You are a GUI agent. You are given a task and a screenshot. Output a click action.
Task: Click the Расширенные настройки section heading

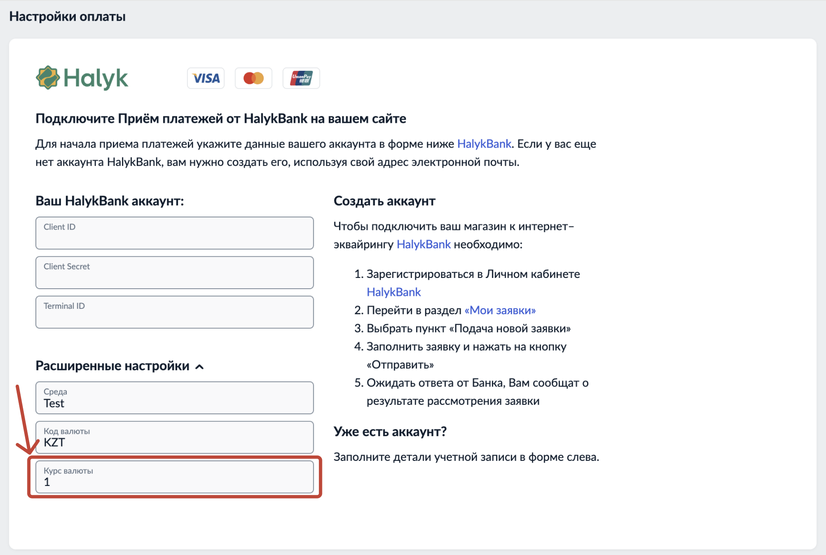point(112,366)
